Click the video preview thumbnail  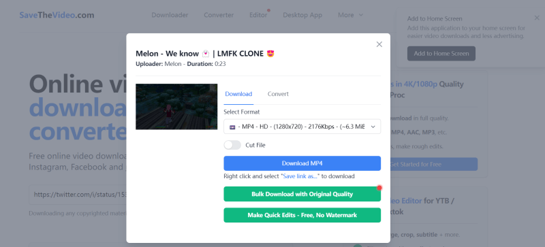[x=176, y=107]
